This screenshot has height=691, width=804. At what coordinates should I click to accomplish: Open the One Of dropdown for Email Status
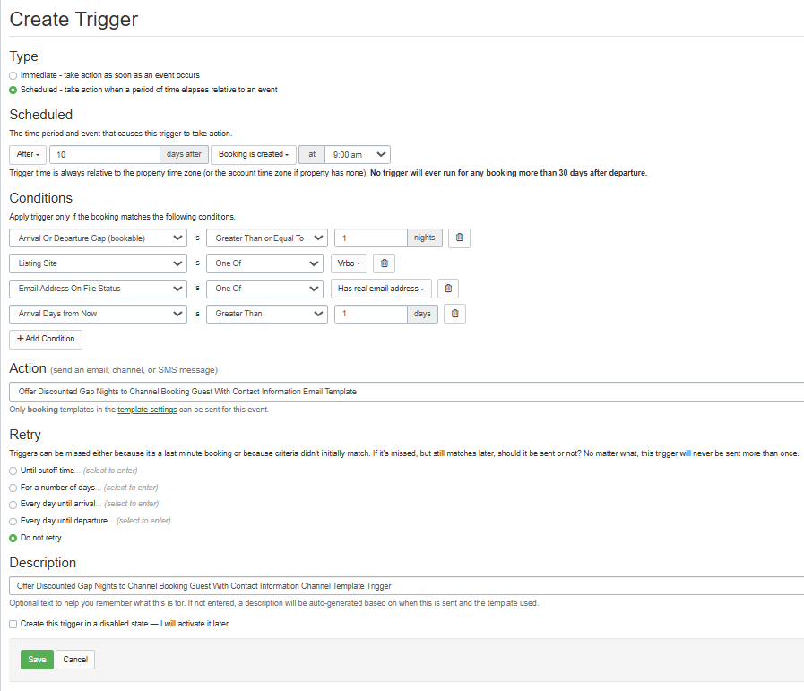point(264,289)
